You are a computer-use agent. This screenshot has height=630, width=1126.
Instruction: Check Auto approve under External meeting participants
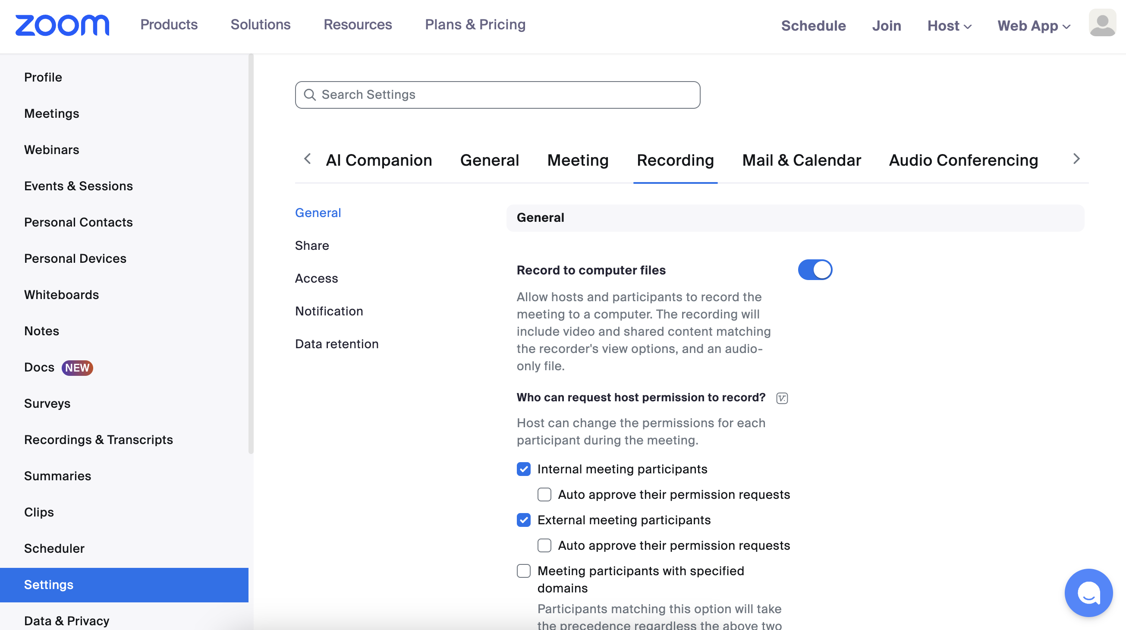click(544, 545)
